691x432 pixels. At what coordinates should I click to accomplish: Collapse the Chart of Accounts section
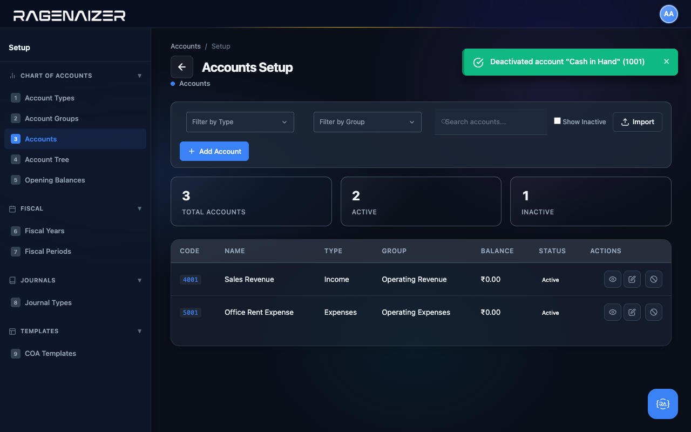pos(140,76)
